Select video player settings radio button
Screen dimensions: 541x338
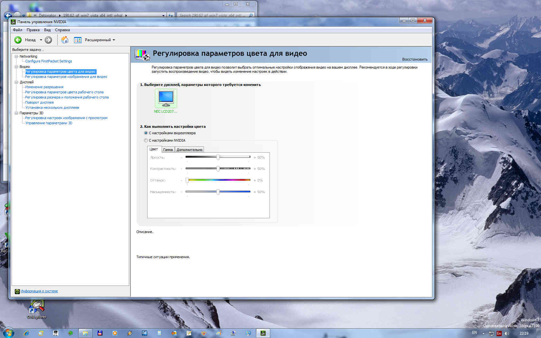[146, 133]
